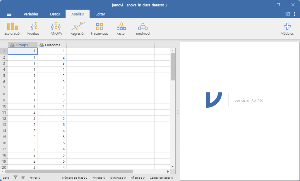300x181 pixels.
Task: Open the Frecuencias analysis menu
Action: [x=100, y=29]
